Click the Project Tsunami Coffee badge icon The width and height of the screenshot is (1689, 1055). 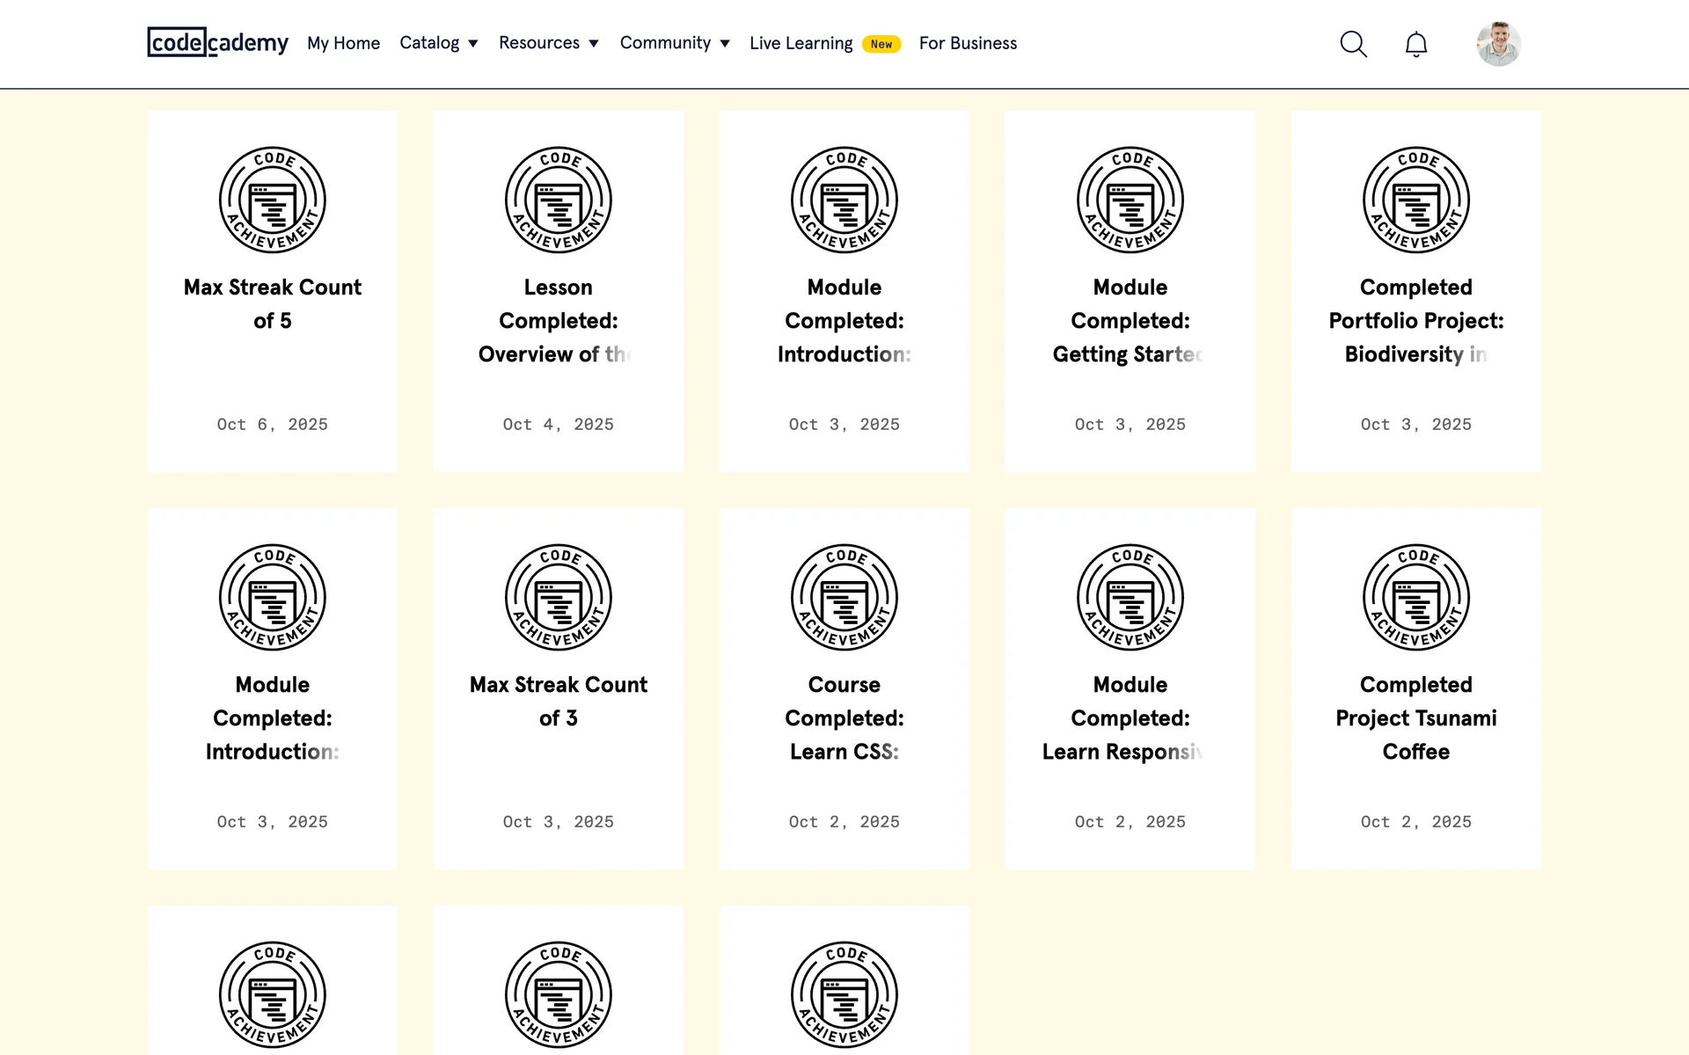click(1415, 598)
